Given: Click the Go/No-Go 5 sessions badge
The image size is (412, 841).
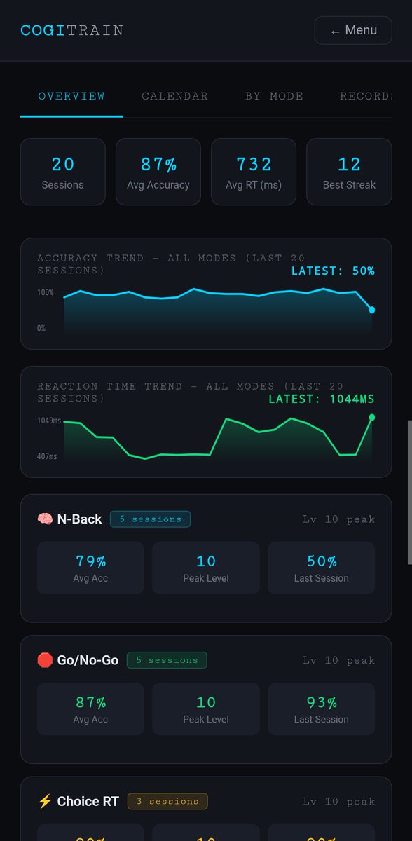Looking at the screenshot, I should 167,660.
